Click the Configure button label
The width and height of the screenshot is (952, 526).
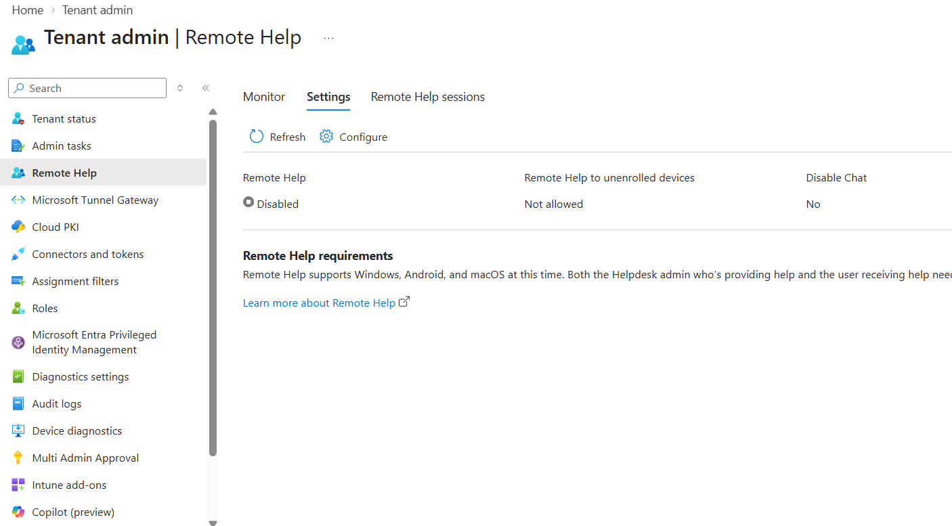coord(364,137)
